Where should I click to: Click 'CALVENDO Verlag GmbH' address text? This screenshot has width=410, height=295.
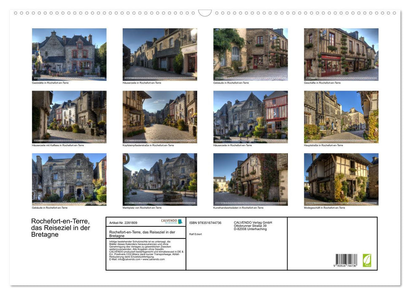click(x=253, y=223)
